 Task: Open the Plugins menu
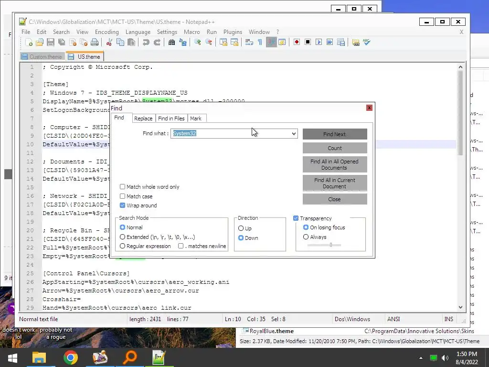click(x=233, y=32)
